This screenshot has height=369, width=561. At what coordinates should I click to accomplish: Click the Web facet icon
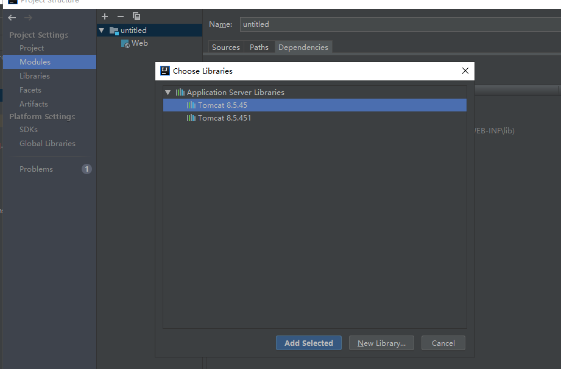pyautogui.click(x=125, y=44)
